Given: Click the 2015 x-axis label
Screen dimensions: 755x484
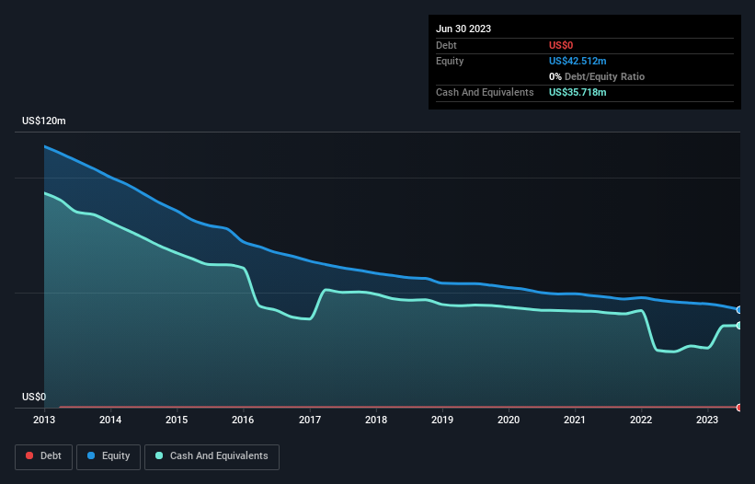Looking at the screenshot, I should (177, 420).
